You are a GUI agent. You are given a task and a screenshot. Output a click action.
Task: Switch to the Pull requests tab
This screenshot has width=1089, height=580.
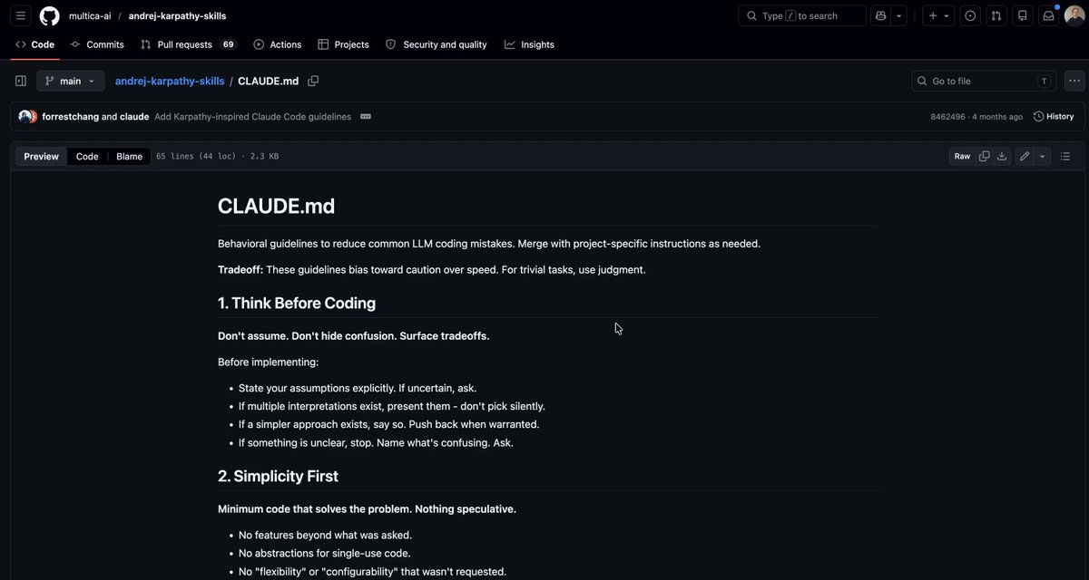[x=187, y=44]
